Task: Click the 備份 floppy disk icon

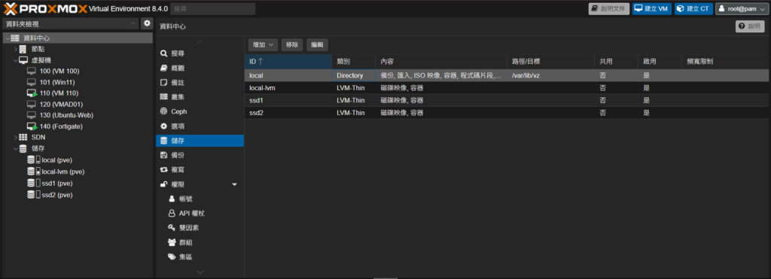Action: pos(163,155)
